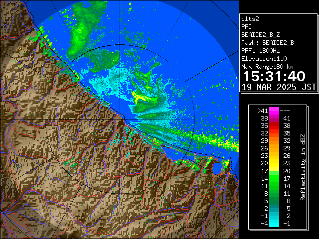This screenshot has width=319, height=239.
Task: Click the '15:31:40' timestamp
Action: 274,76
